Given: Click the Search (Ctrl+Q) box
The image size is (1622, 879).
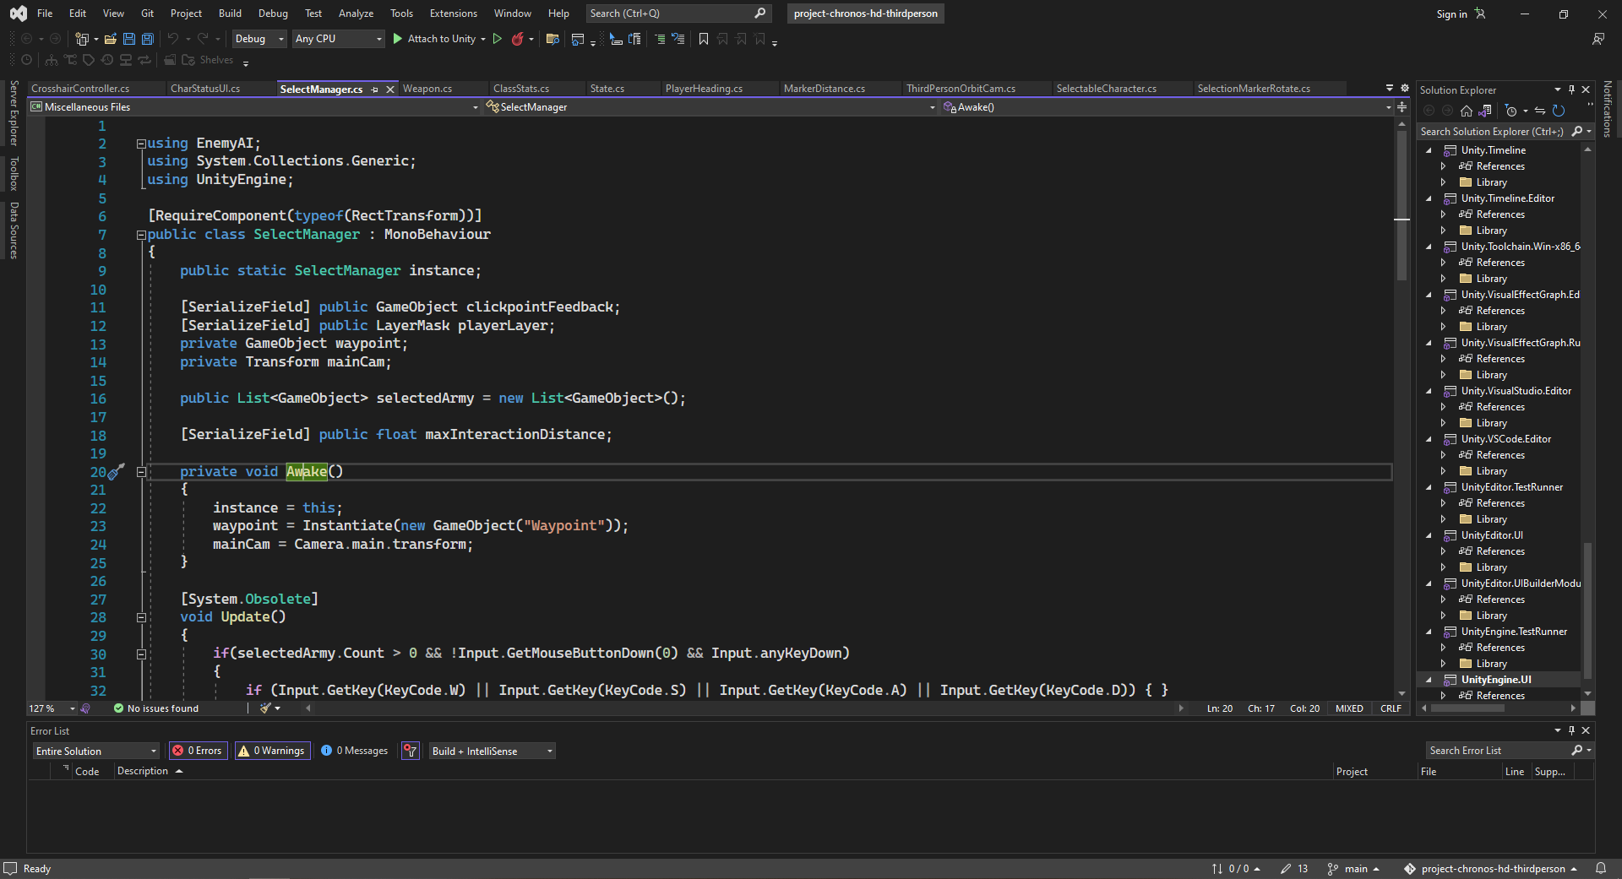Looking at the screenshot, I should (678, 14).
